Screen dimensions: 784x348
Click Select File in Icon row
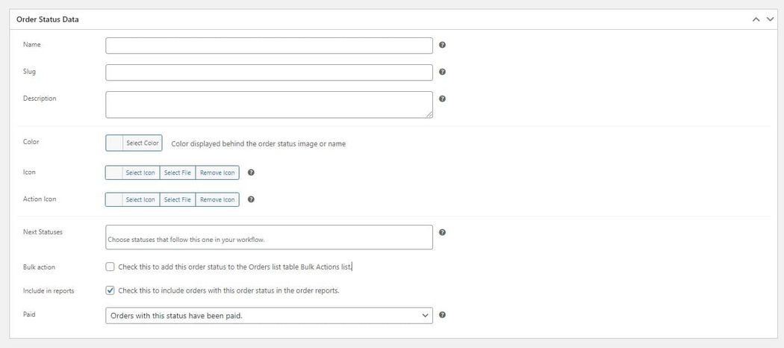pos(178,173)
